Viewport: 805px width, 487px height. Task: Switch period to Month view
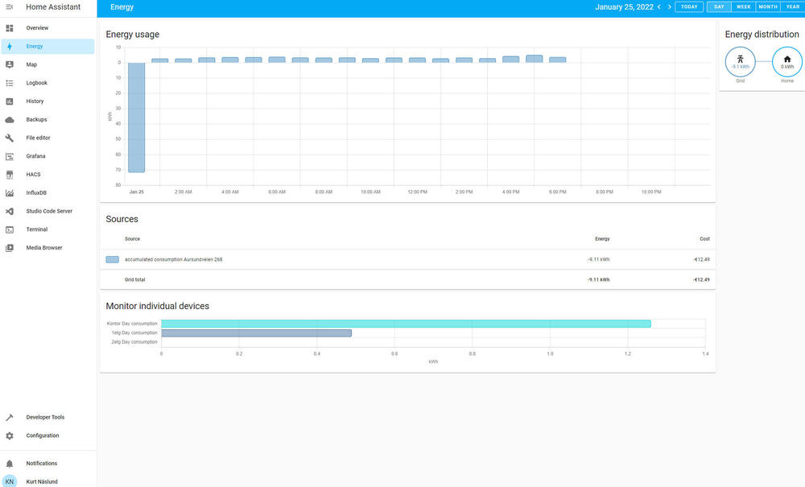coord(768,6)
